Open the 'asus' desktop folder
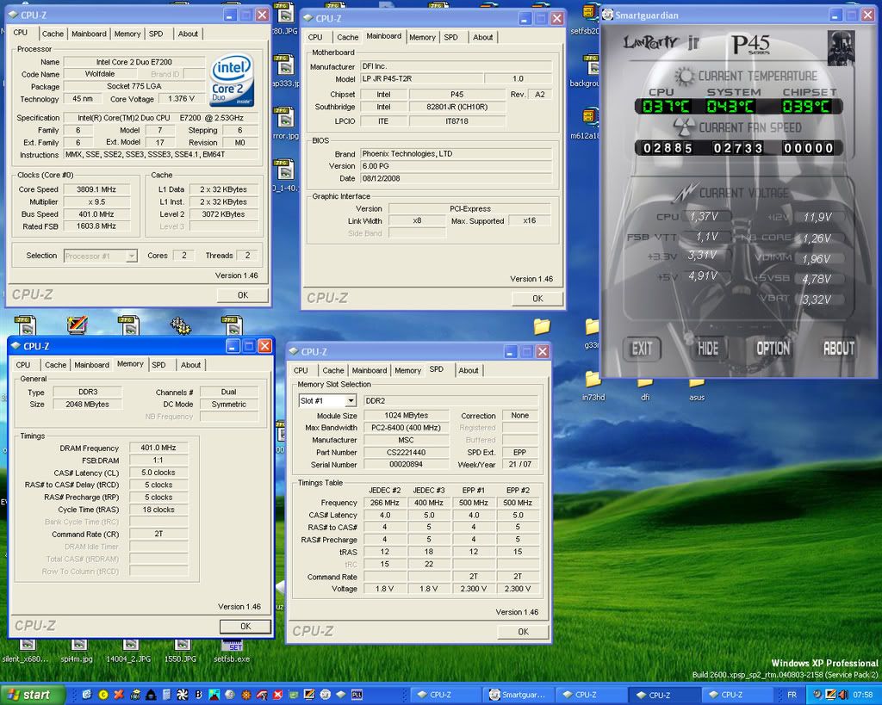 696,382
